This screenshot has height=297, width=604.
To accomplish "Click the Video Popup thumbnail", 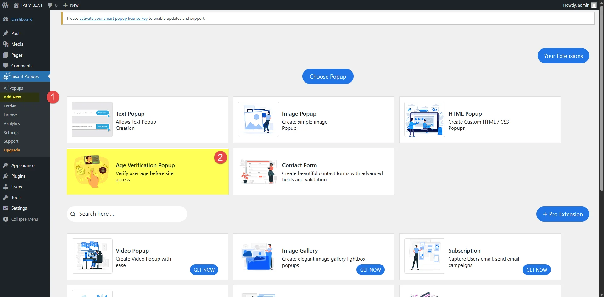I will (92, 256).
